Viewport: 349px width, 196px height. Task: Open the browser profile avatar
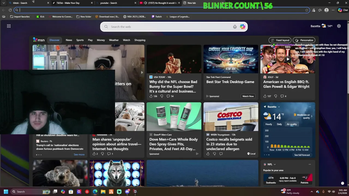pyautogui.click(x=326, y=10)
